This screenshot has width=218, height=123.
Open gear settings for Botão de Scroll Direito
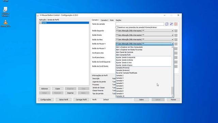(x=176, y=66)
